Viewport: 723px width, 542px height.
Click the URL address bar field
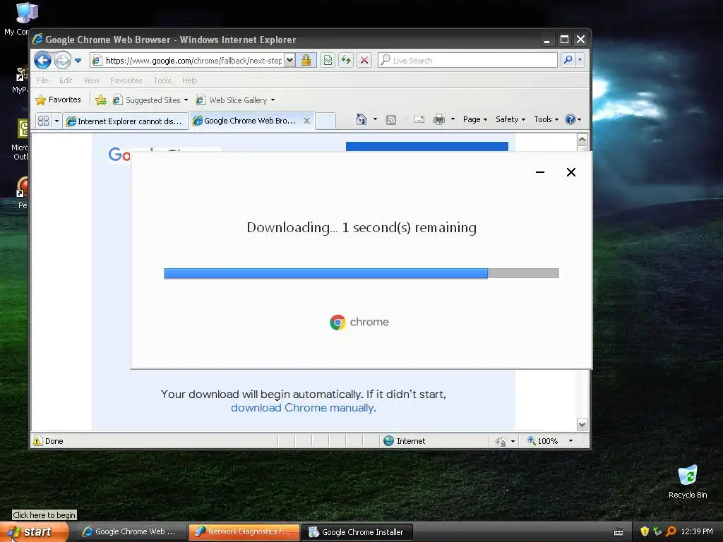187,61
